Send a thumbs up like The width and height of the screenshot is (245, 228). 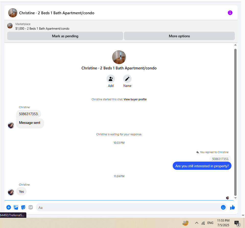232,207
